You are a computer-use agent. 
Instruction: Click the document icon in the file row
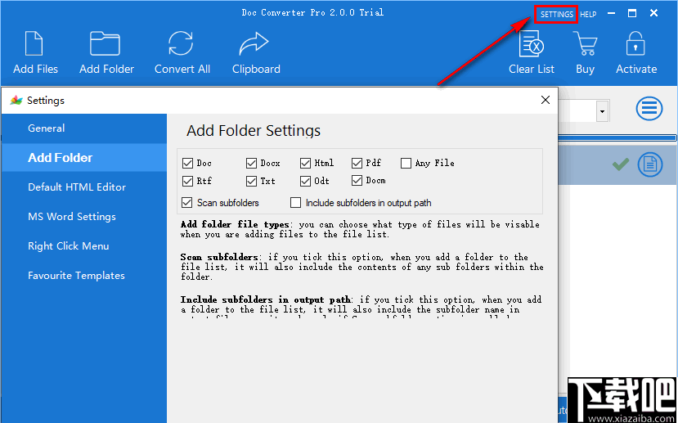point(650,164)
